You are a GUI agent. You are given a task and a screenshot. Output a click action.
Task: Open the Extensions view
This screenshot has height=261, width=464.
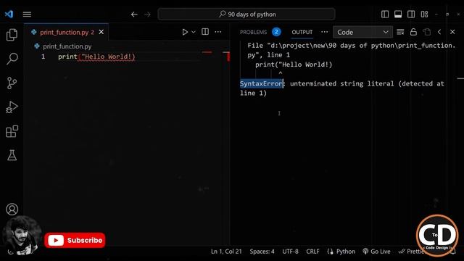(x=12, y=131)
